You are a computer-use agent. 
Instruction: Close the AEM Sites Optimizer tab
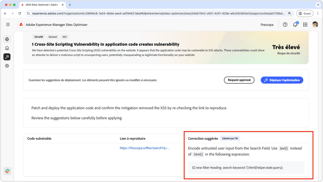coord(62,5)
